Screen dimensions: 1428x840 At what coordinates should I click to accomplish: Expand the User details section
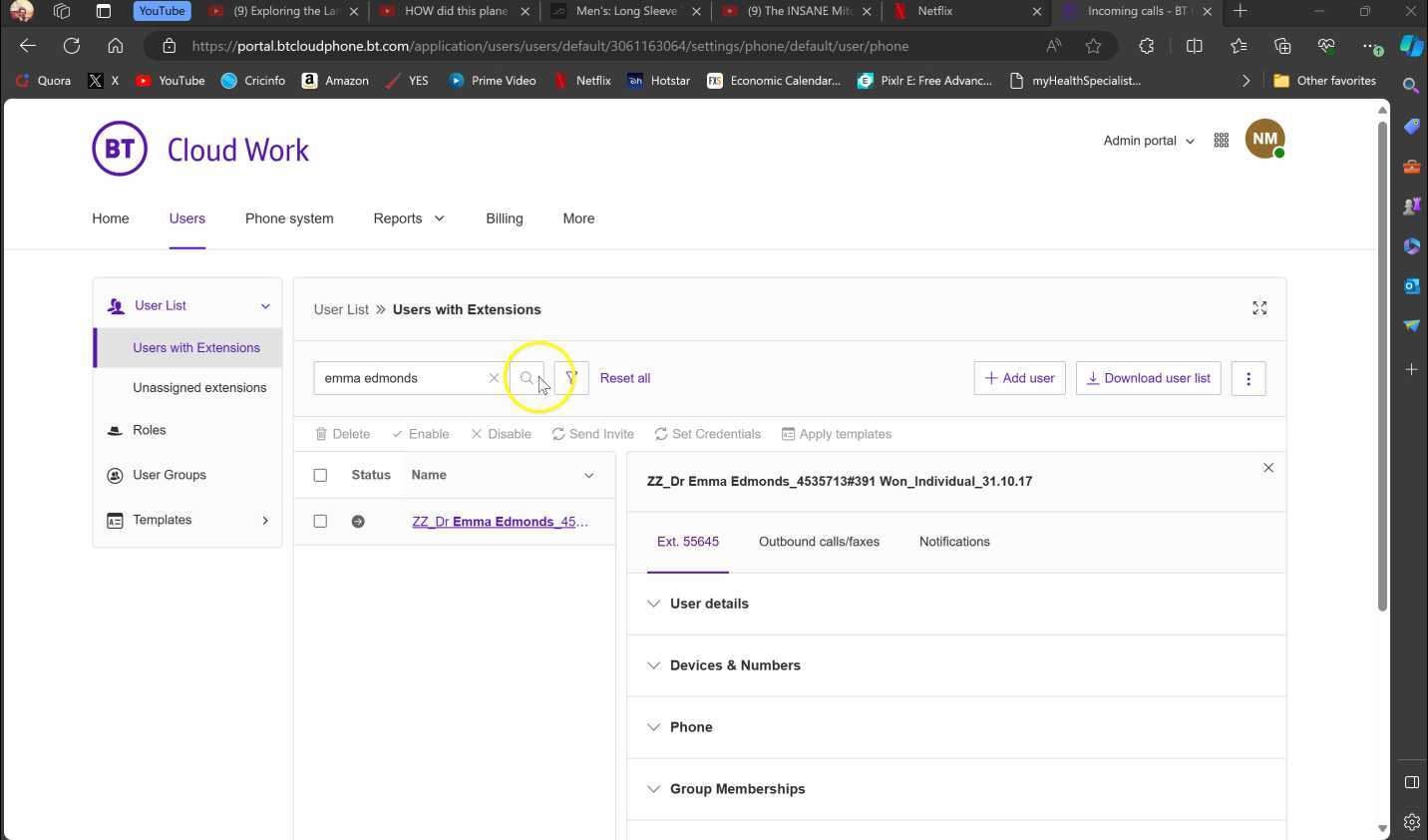click(709, 604)
